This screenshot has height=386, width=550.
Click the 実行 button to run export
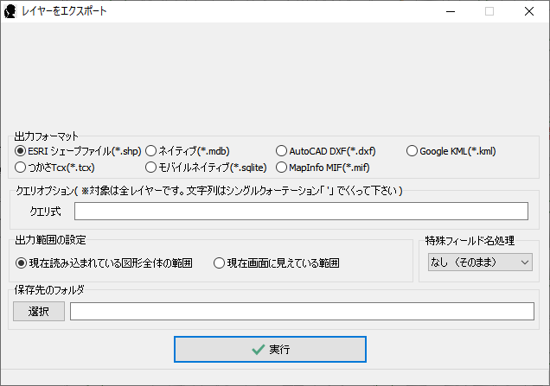270,350
